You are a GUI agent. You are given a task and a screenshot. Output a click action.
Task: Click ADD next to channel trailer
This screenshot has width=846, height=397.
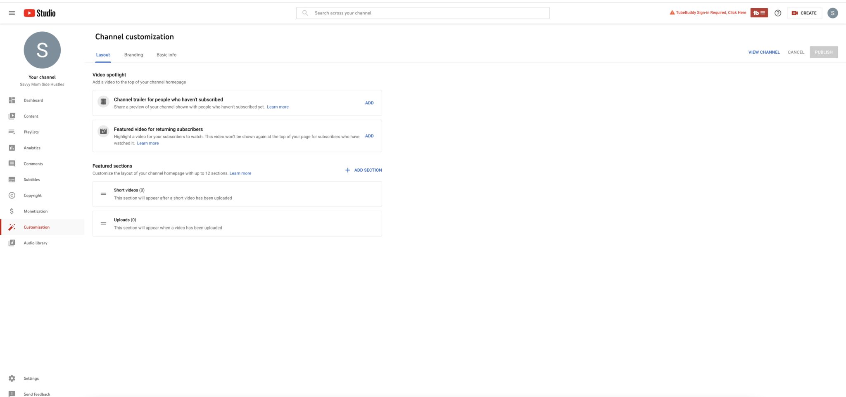(x=369, y=103)
